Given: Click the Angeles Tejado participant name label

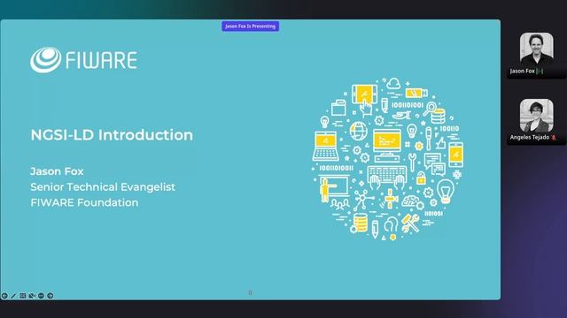Looking at the screenshot, I should [530, 138].
